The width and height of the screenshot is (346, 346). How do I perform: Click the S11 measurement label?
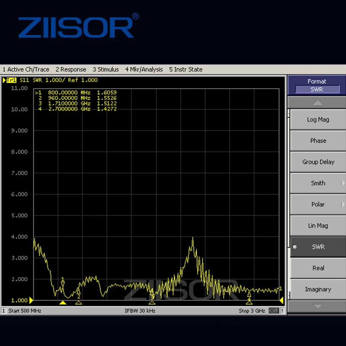point(24,80)
